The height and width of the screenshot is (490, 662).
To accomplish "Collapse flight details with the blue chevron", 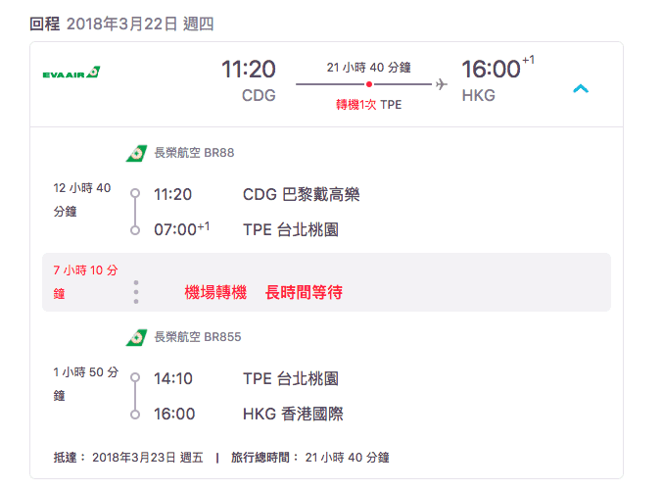I will click(581, 89).
